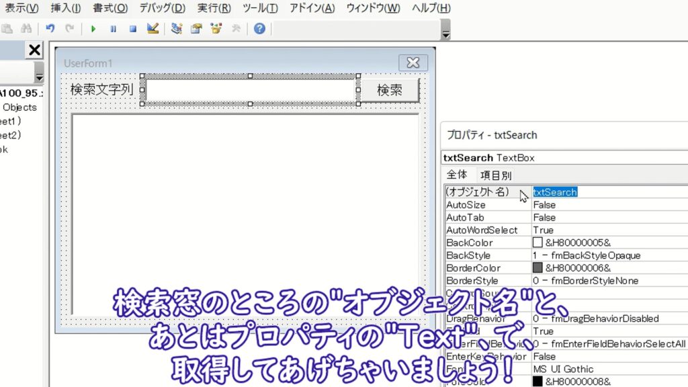Open the txtSearch TextBox object dropdown
Viewport: 688px width, 387px height.
click(x=564, y=158)
